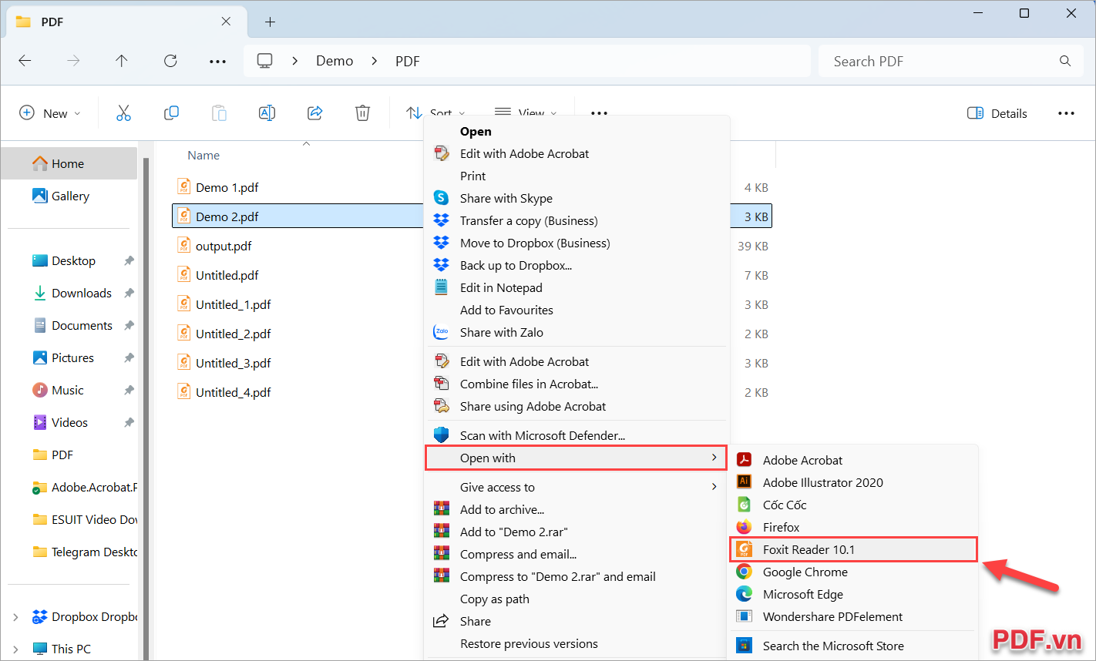Click Share with Zalo
1096x661 pixels.
click(x=577, y=332)
